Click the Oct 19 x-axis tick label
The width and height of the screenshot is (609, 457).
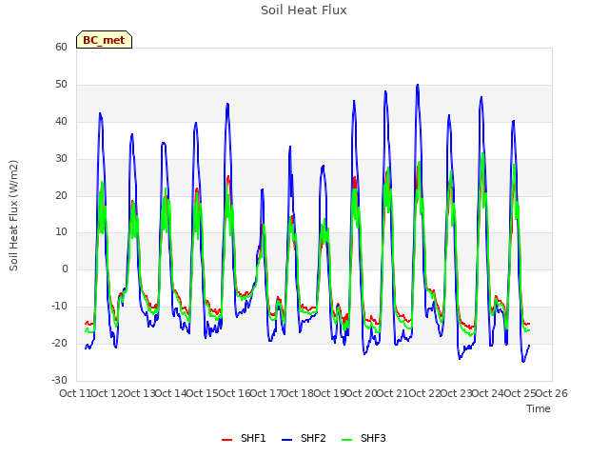(329, 393)
